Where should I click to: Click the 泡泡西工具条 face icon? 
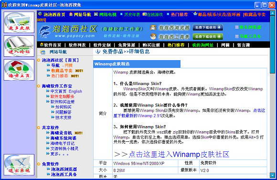pos(153,36)
